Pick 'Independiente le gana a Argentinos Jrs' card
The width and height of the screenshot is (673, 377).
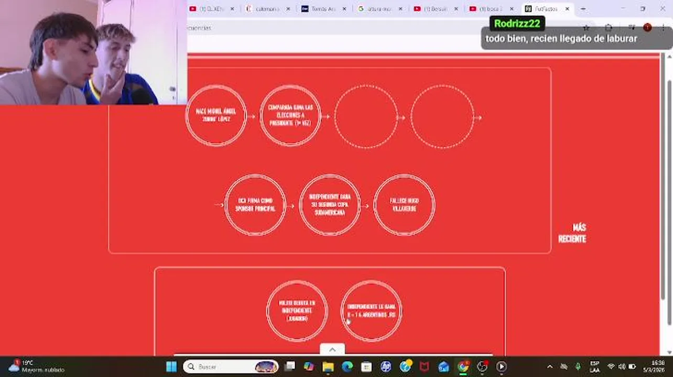tap(371, 311)
